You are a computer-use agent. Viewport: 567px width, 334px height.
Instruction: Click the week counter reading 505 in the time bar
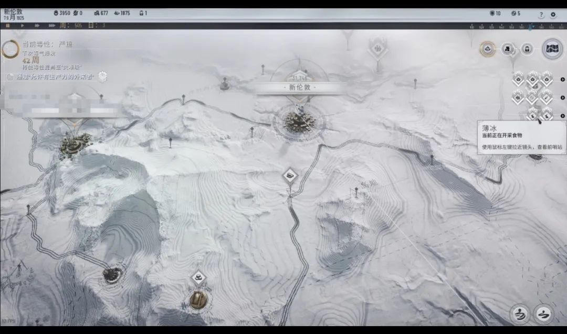[78, 26]
